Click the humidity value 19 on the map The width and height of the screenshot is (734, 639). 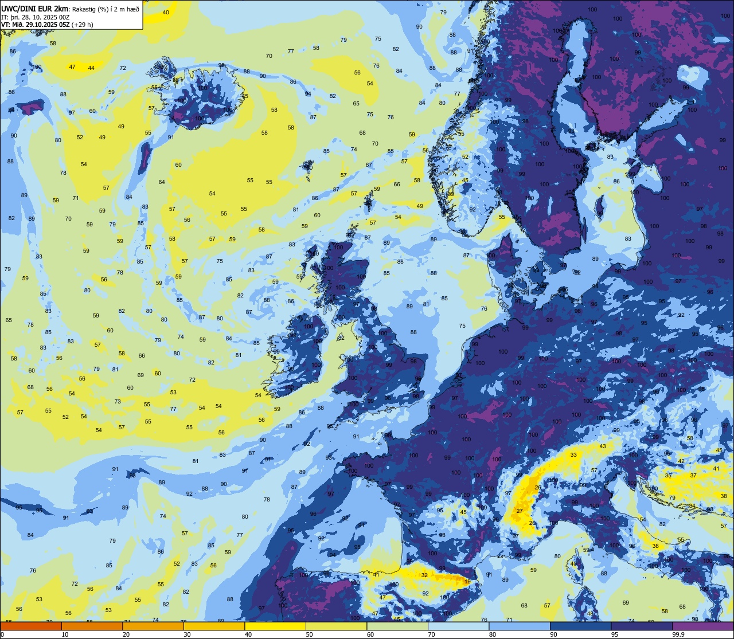tap(468, 581)
